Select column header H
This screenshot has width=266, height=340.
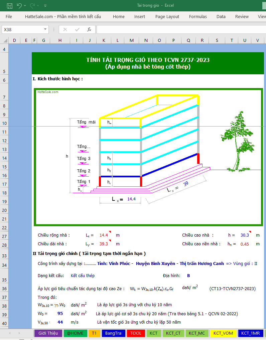60,40
